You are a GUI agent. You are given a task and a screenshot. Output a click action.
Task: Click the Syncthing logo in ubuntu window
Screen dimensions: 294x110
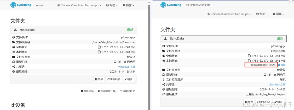(x=21, y=5)
